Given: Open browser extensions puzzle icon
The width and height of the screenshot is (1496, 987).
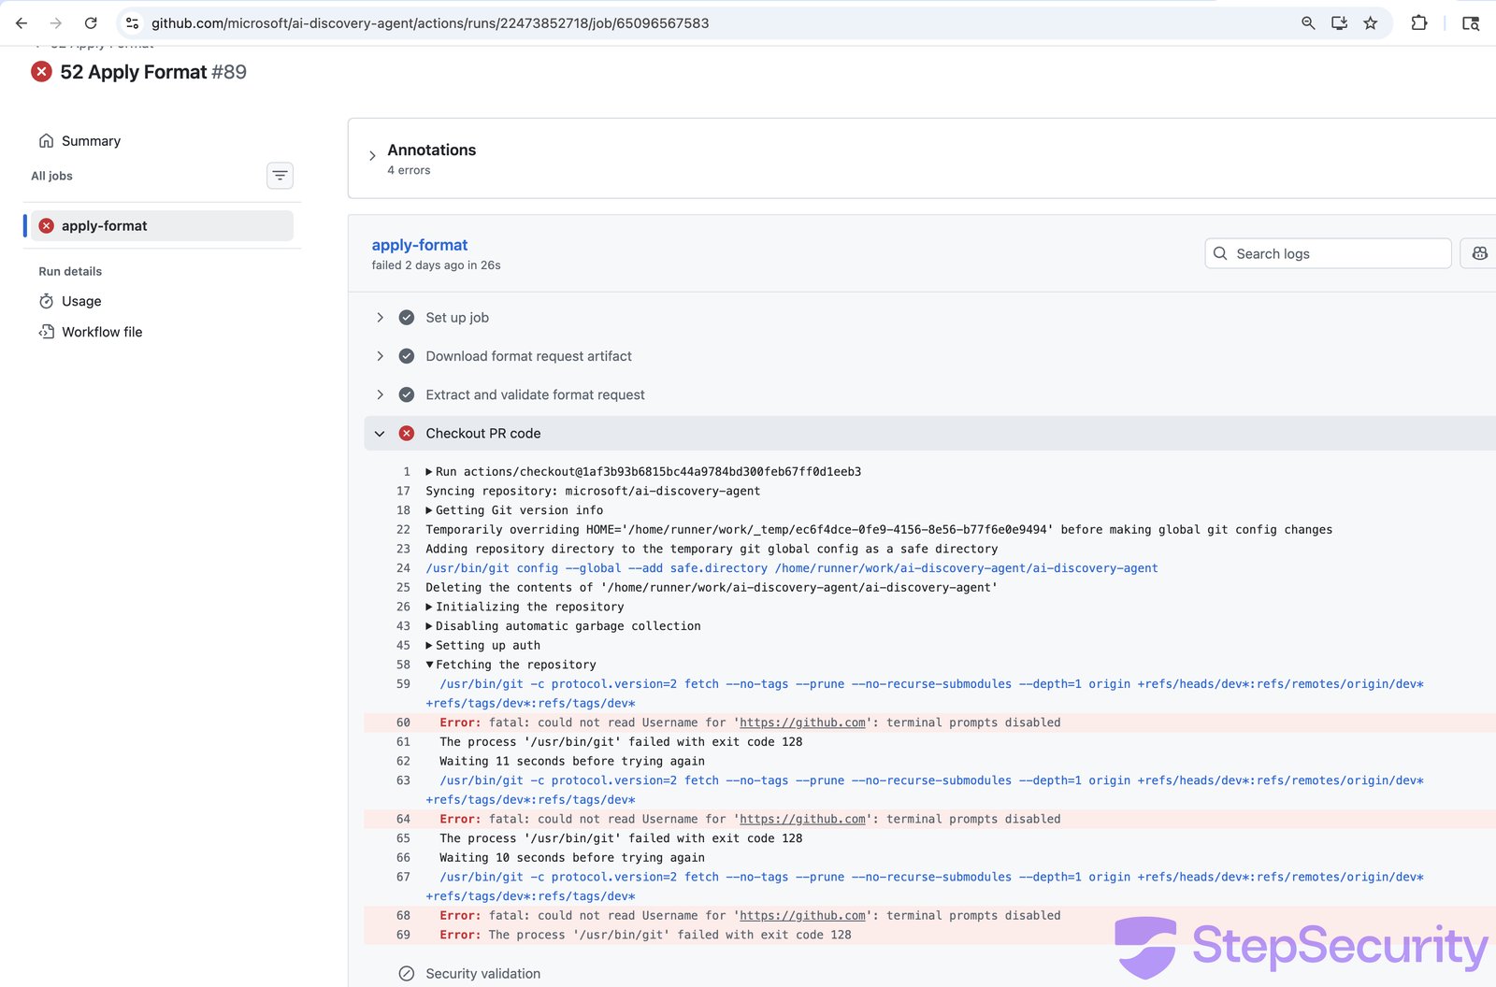Looking at the screenshot, I should (1419, 23).
